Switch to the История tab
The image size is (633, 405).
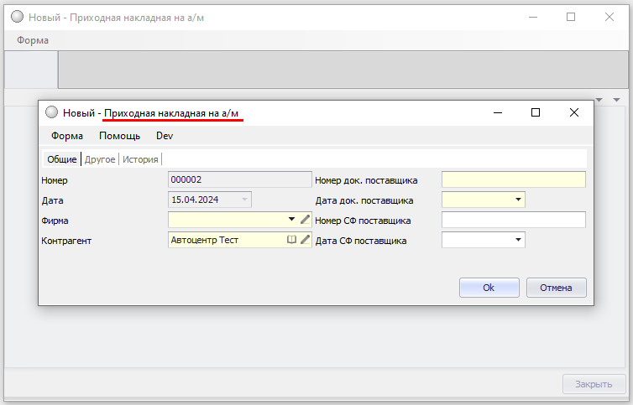click(x=140, y=159)
